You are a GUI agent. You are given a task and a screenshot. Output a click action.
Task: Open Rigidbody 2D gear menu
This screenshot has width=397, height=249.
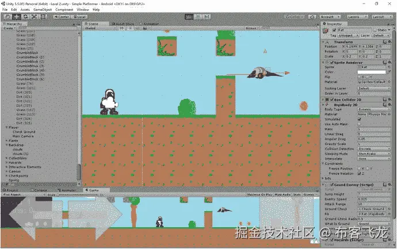point(390,105)
